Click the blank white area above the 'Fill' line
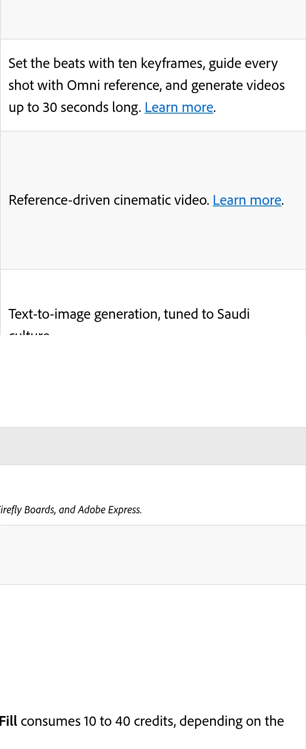This screenshot has height=749, width=306. pyautogui.click(x=153, y=647)
